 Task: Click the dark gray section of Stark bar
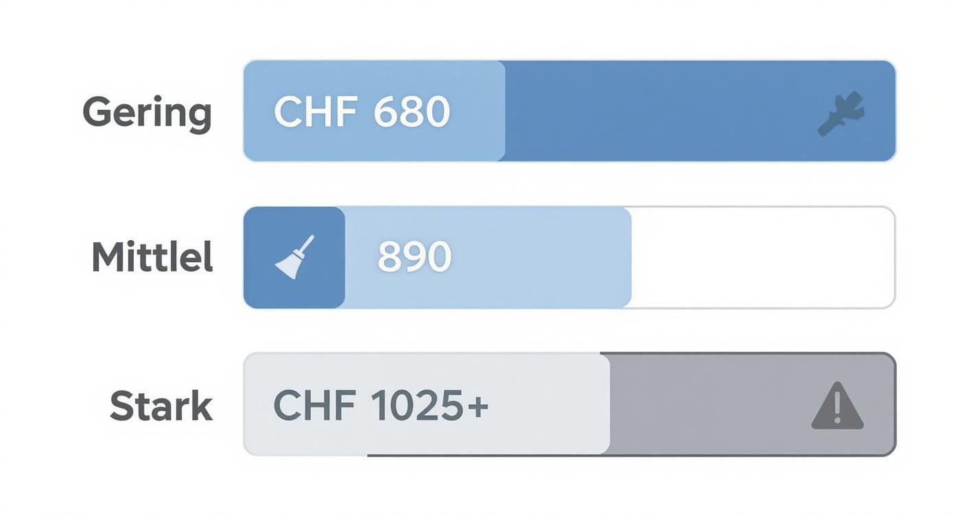pos(707,405)
